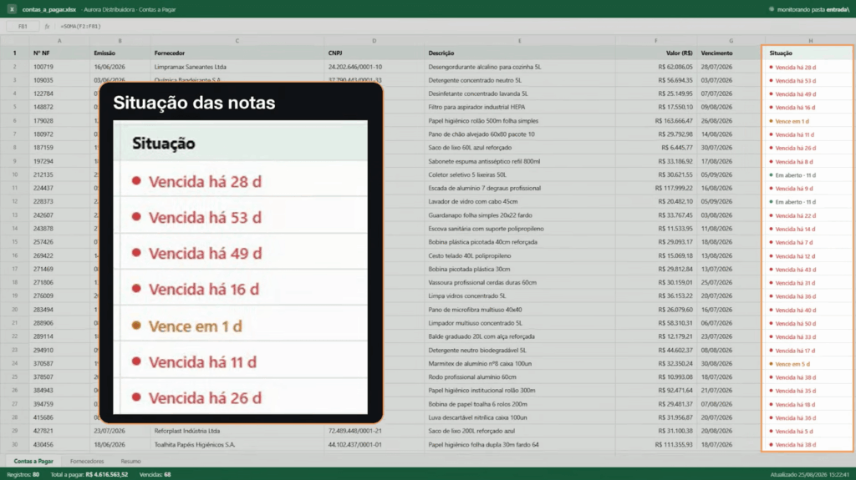Select due date 28/07/2026 cell

click(x=731, y=67)
